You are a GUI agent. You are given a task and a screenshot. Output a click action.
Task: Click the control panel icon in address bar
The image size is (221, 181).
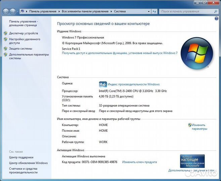23,11
